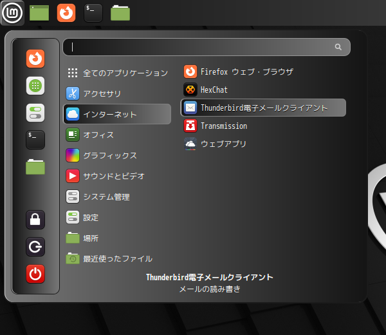Click the search magnifier icon
Screen dimensions: 386x335
[338, 47]
